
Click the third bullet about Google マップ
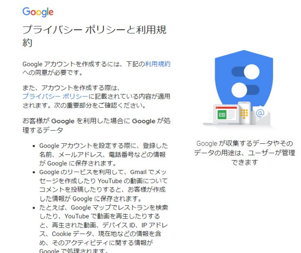tap(104, 229)
